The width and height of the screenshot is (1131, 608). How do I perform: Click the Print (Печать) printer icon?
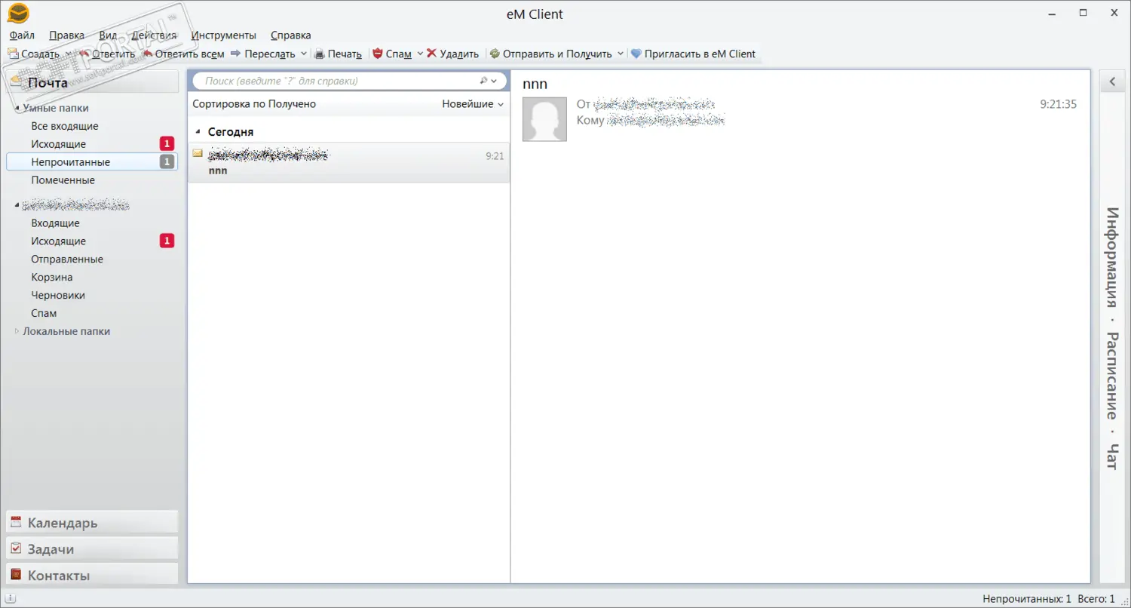(320, 54)
